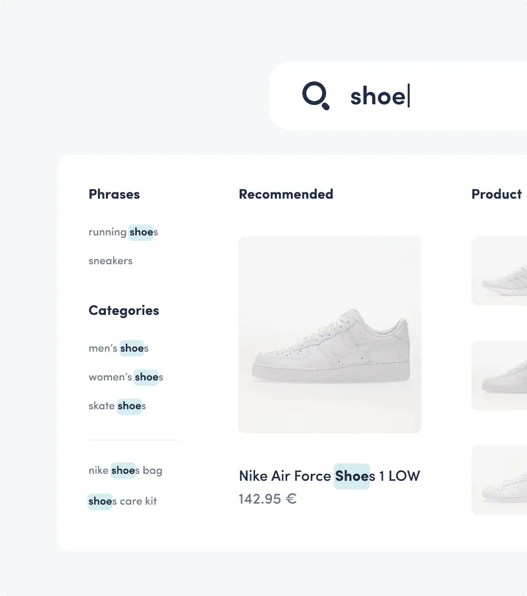Open the "women's shoes" category
Viewport: 527px width, 596px height.
click(126, 377)
